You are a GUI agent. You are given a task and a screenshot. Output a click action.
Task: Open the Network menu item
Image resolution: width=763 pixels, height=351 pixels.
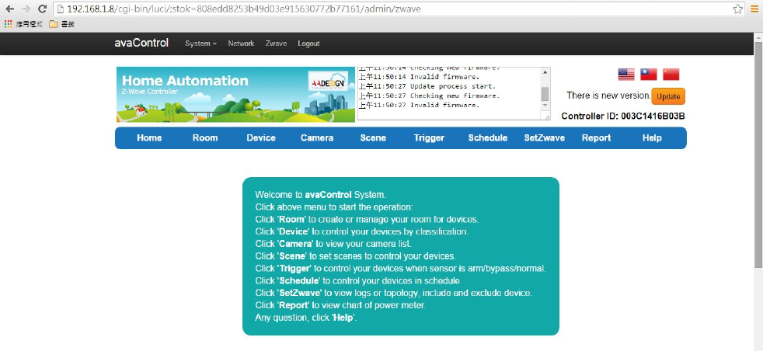tap(241, 43)
